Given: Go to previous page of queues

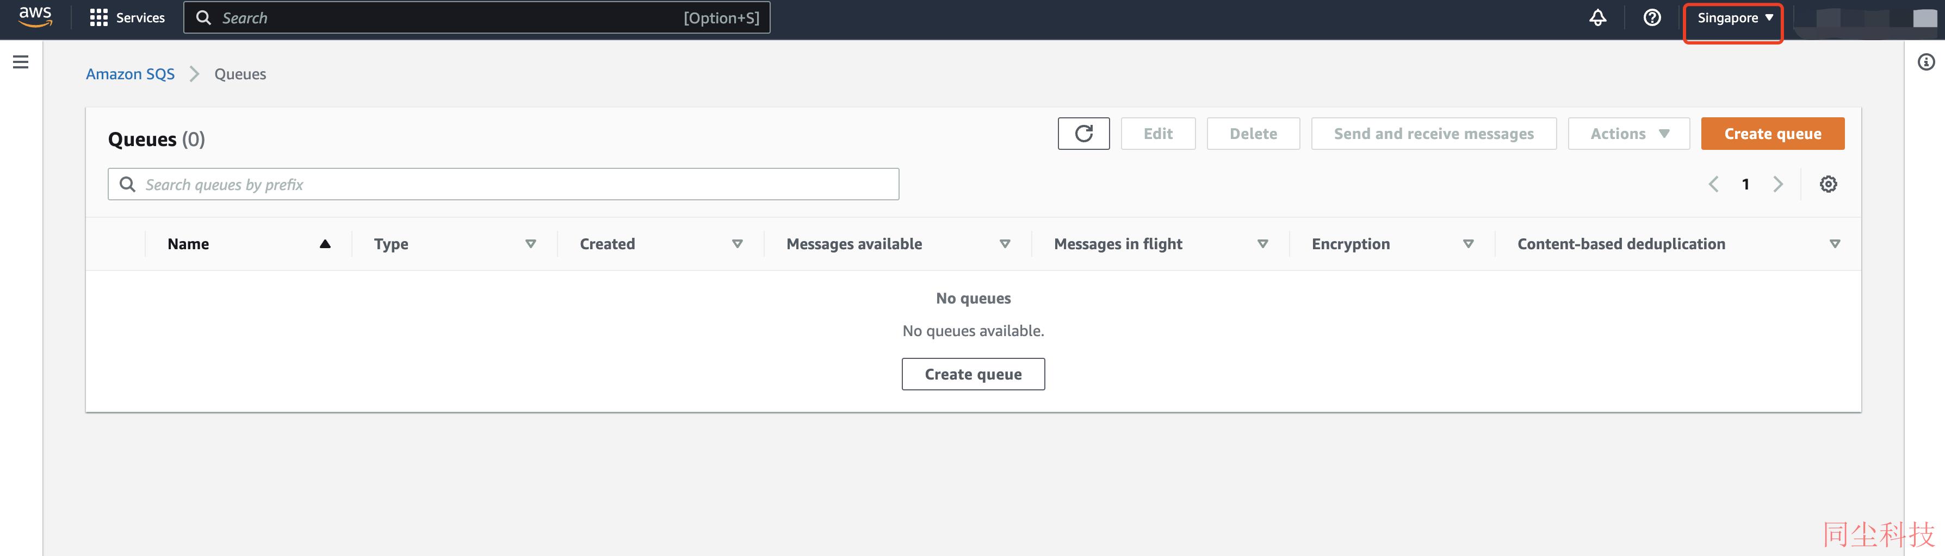Looking at the screenshot, I should pyautogui.click(x=1713, y=184).
